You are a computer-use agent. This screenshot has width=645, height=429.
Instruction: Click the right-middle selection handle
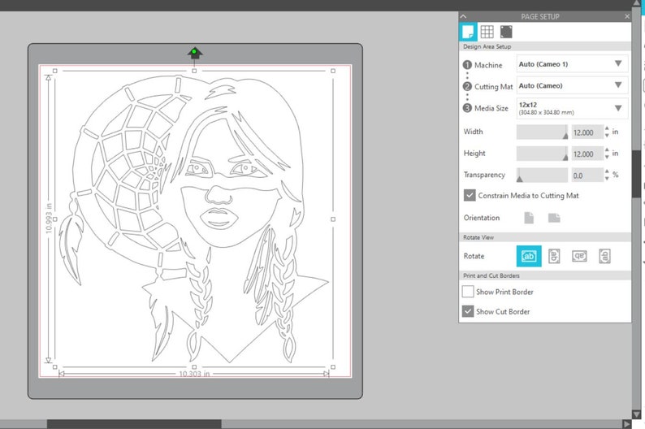[333, 219]
